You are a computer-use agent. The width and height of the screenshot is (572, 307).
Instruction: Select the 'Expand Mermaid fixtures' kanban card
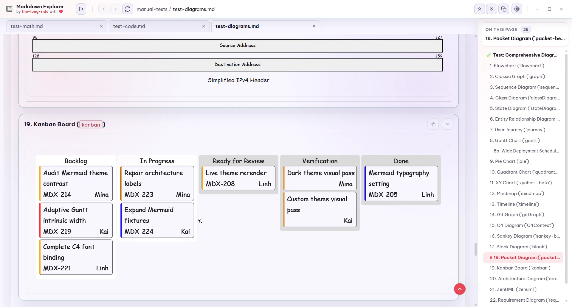tap(157, 220)
